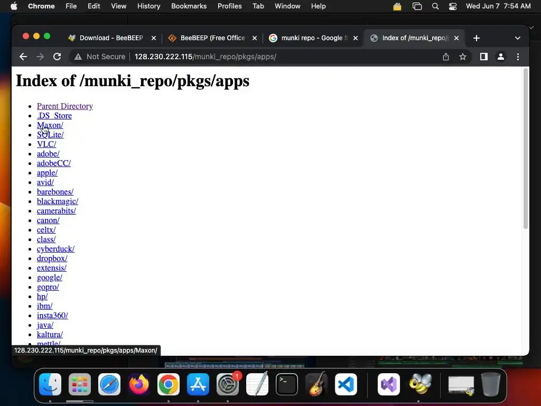Open BeeBEEP bee icon in the Dock

420,384
